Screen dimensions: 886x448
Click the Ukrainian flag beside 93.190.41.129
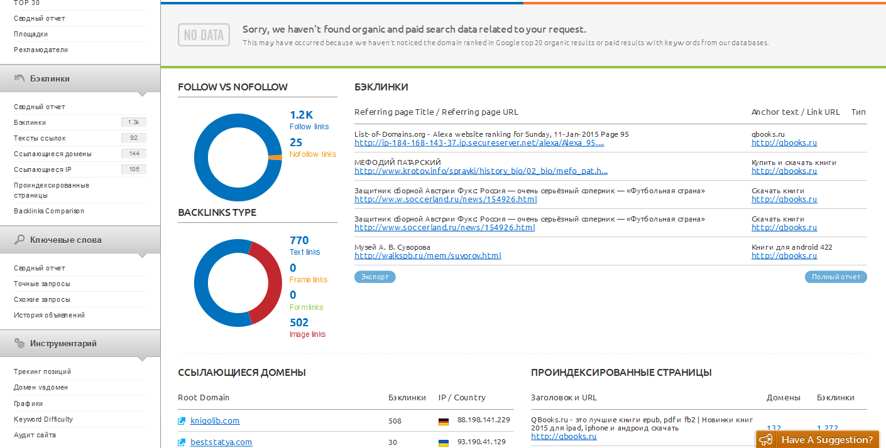[x=444, y=442]
